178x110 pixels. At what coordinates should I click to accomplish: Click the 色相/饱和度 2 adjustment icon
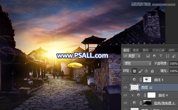point(134,103)
